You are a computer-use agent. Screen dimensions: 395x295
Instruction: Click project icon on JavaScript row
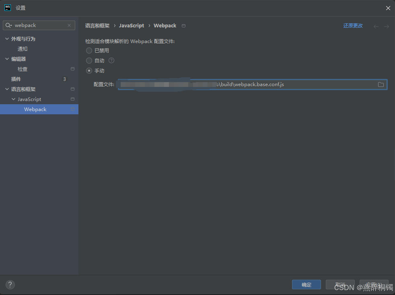pyautogui.click(x=72, y=99)
